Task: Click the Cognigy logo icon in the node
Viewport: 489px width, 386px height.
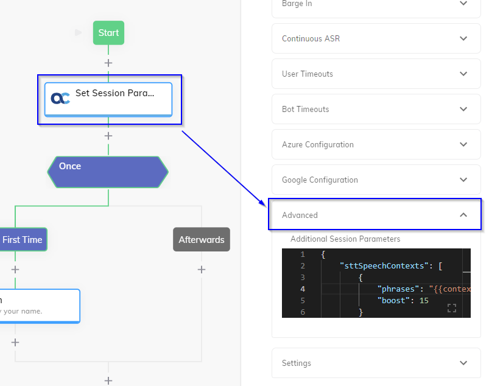Action: pyautogui.click(x=60, y=99)
